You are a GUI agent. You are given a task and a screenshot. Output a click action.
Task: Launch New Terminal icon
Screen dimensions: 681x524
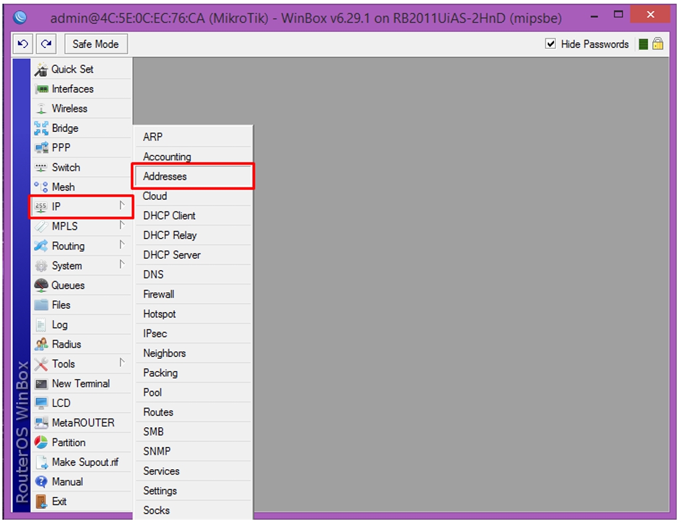click(41, 384)
